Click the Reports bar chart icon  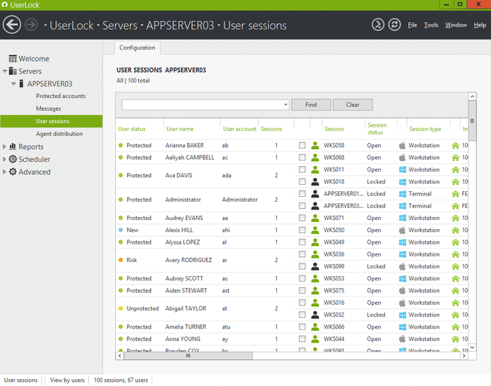(13, 146)
